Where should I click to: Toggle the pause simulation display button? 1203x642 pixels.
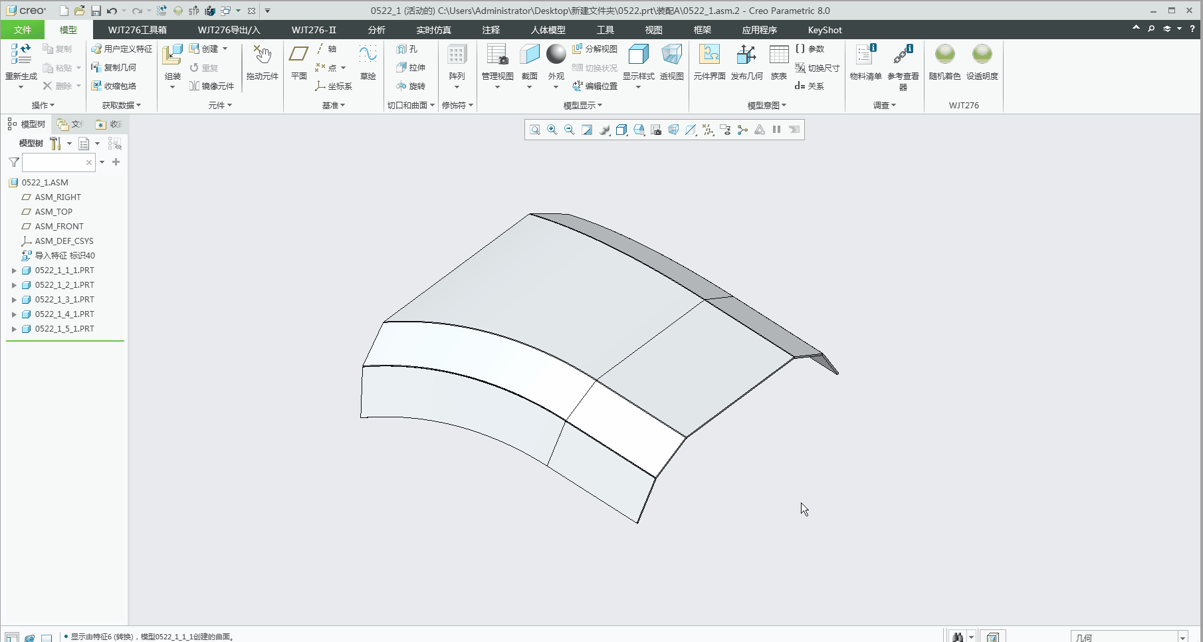tap(776, 130)
